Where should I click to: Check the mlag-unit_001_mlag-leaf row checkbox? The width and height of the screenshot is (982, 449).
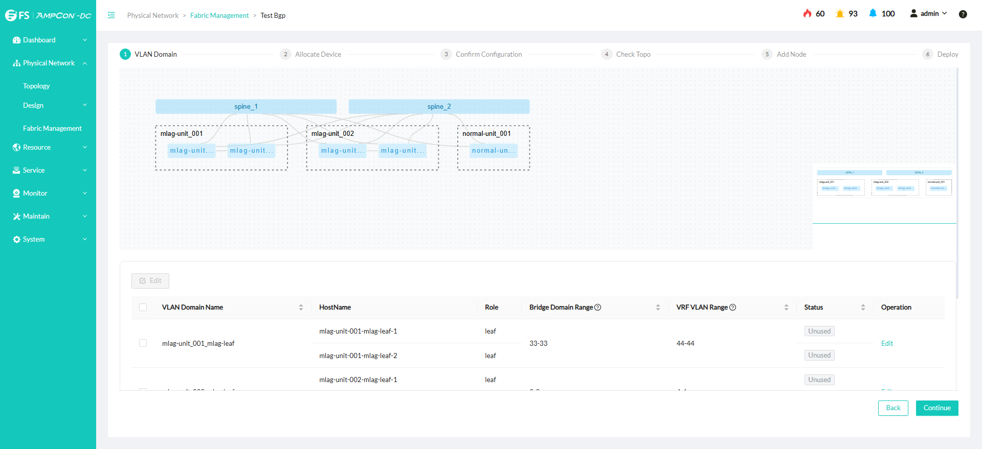coord(143,343)
